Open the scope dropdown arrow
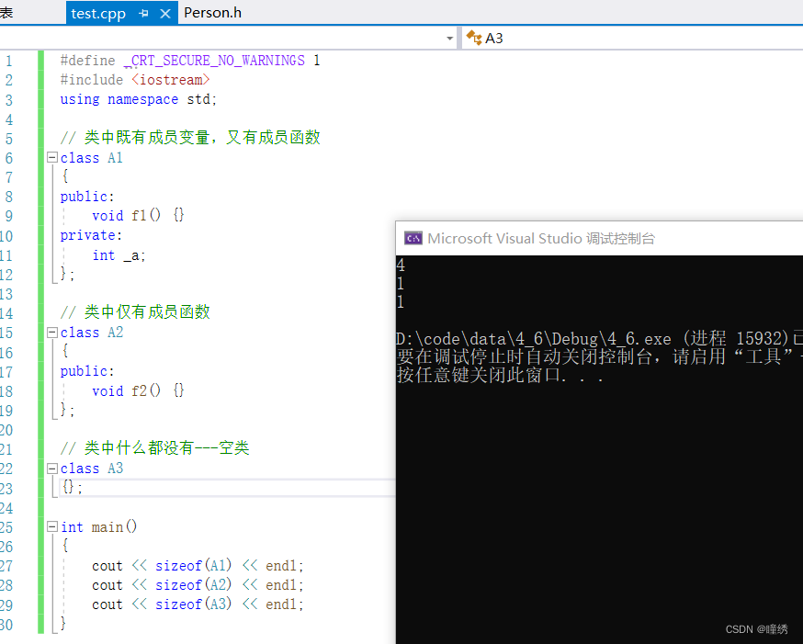This screenshot has width=803, height=644. click(449, 39)
